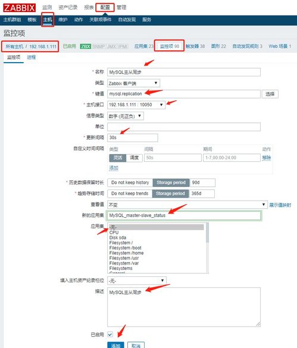Open 自动发现规则 3 link
The image size is (297, 348).
click(247, 46)
